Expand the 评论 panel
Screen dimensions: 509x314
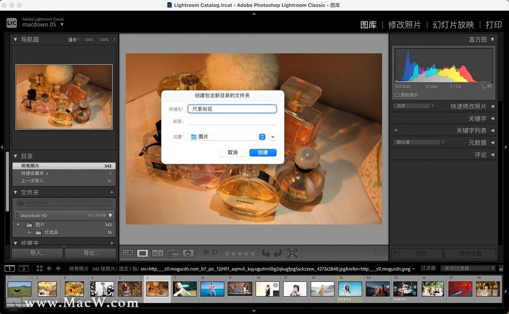[492, 154]
